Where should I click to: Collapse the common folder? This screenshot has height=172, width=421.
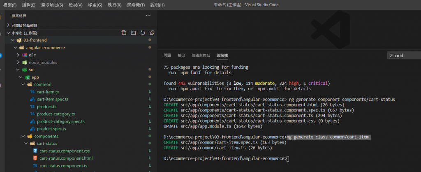click(x=23, y=84)
